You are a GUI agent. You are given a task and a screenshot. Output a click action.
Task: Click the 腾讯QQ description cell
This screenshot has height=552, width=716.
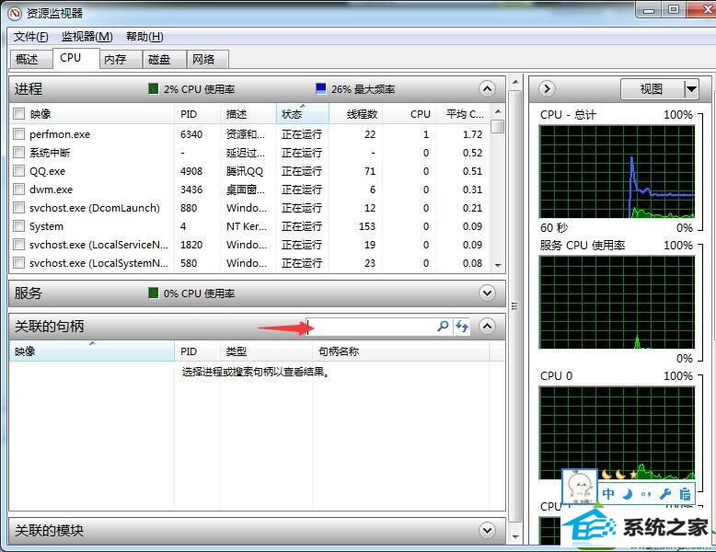[245, 171]
